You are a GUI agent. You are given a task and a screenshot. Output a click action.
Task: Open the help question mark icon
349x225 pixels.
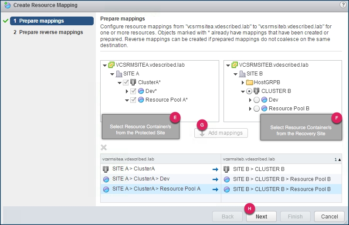click(x=343, y=5)
